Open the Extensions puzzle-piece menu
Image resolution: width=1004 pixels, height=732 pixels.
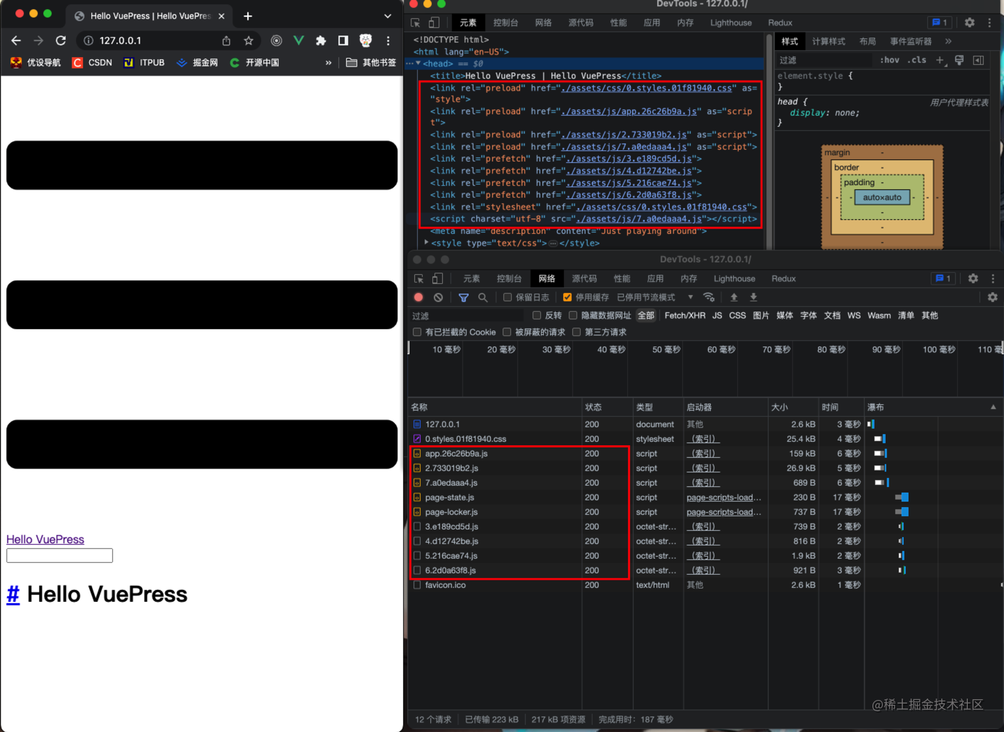point(321,40)
